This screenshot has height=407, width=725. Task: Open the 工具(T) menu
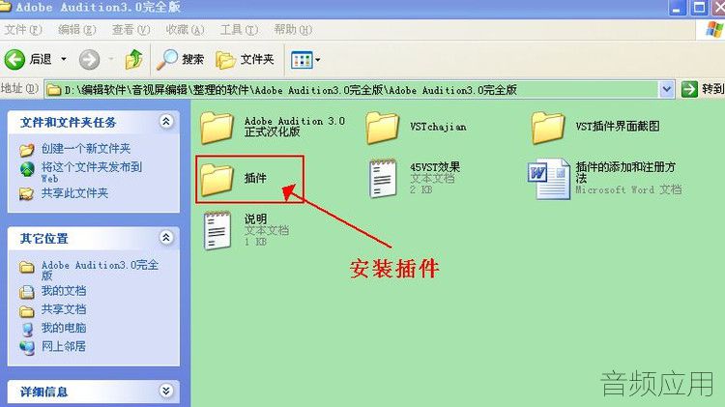pos(239,30)
